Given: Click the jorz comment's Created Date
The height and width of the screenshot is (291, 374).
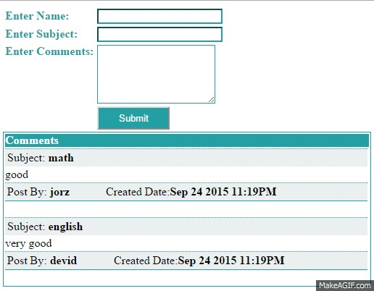Looking at the screenshot, I should 191,192.
